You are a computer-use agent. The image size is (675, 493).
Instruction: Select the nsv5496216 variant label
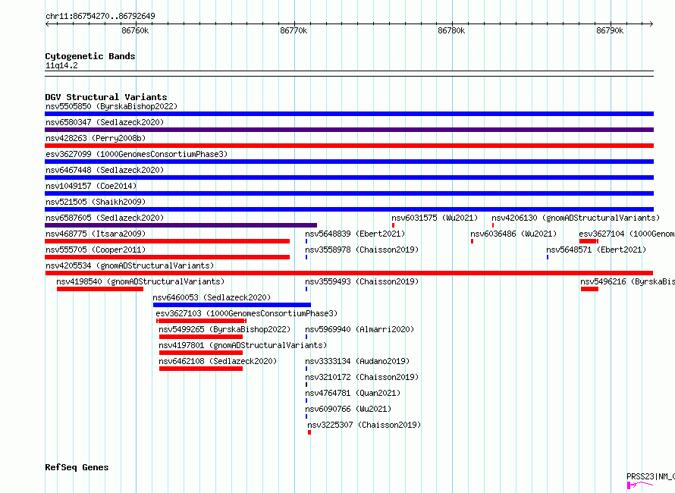point(628,281)
